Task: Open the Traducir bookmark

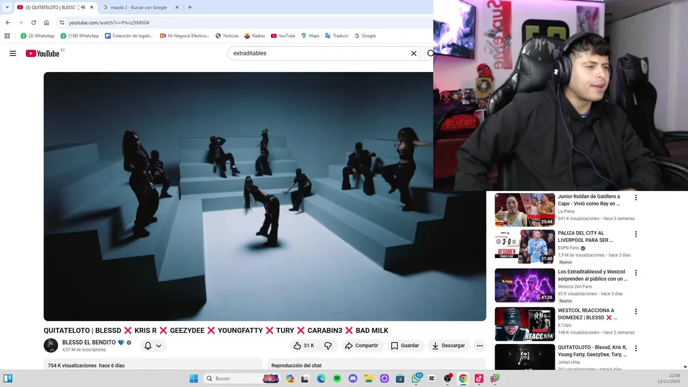Action: pyautogui.click(x=336, y=36)
